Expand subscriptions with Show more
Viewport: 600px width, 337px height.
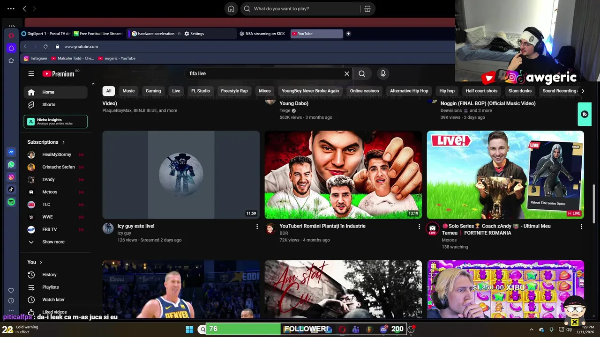[55, 242]
